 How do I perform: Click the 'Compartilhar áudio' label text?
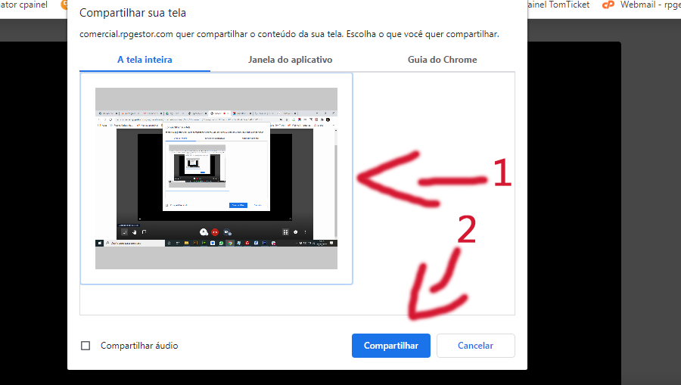coord(139,346)
